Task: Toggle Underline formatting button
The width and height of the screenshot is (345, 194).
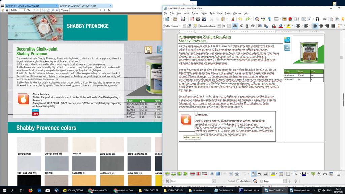Action: click(x=247, y=26)
